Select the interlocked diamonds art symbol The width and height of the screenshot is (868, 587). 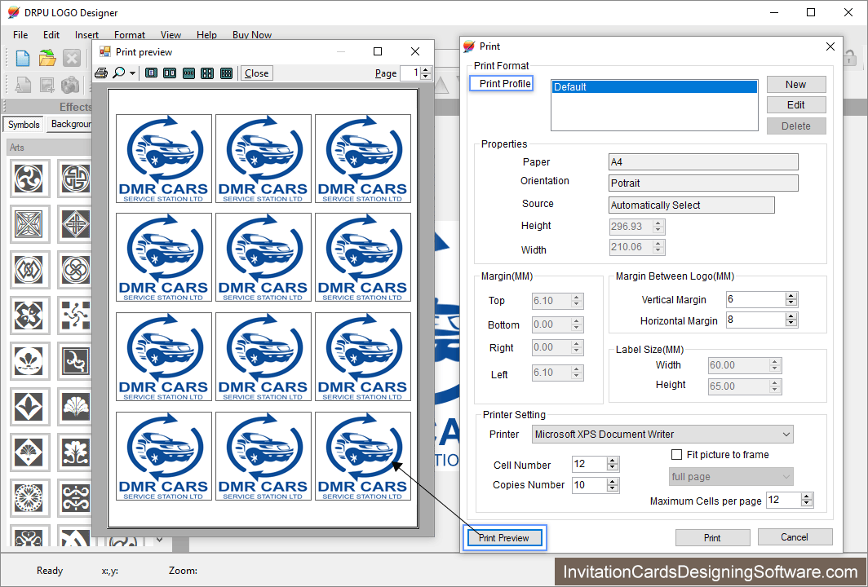point(29,270)
